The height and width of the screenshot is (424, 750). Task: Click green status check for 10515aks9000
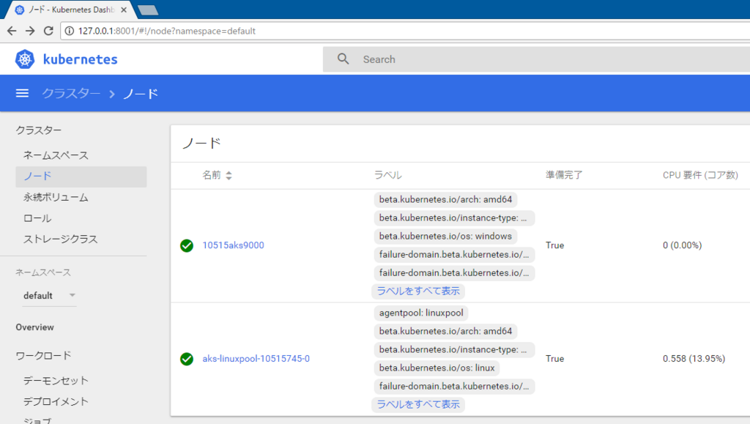point(187,246)
